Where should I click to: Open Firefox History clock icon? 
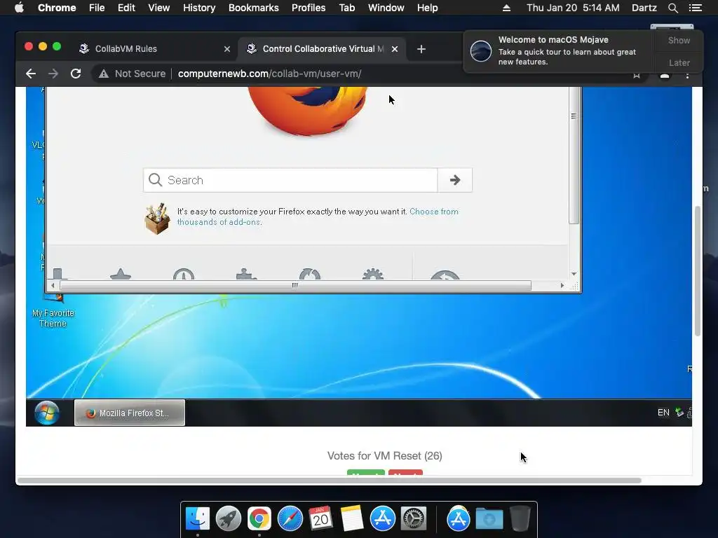[x=184, y=274]
